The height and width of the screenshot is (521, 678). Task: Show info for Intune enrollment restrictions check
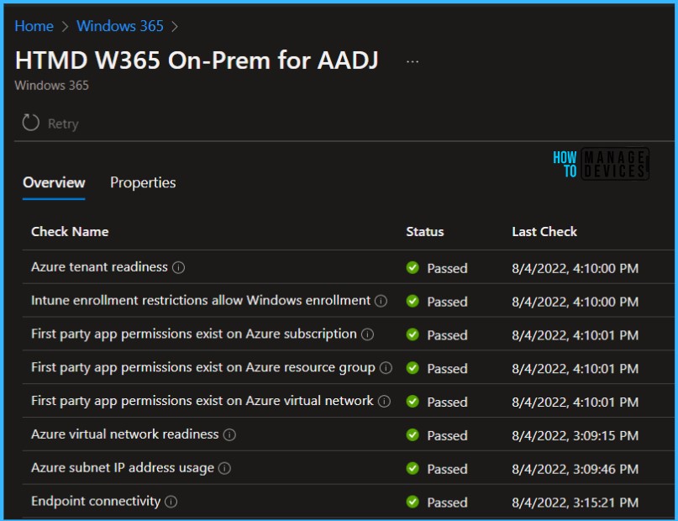tap(381, 301)
